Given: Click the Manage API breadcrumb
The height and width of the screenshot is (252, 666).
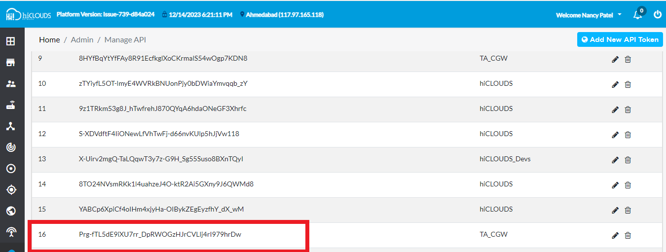Looking at the screenshot, I should click(125, 39).
